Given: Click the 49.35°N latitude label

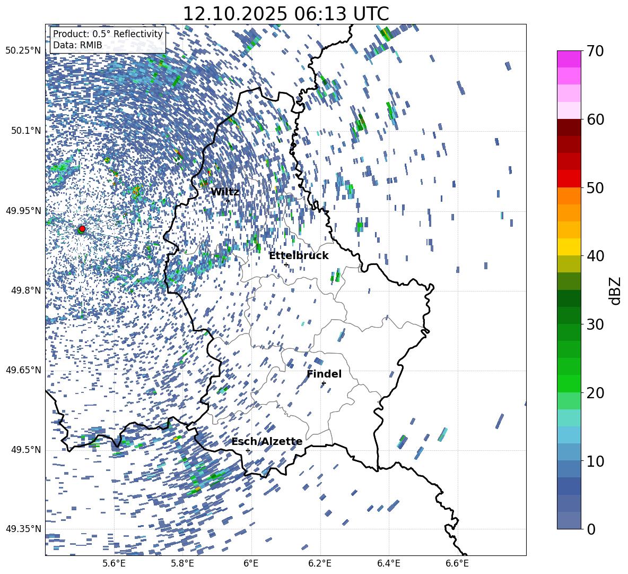Looking at the screenshot, I should [x=23, y=529].
